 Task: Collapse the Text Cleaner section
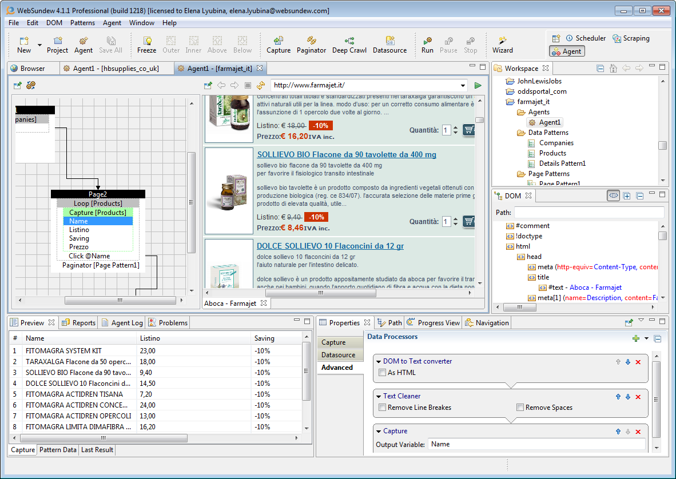pos(379,396)
